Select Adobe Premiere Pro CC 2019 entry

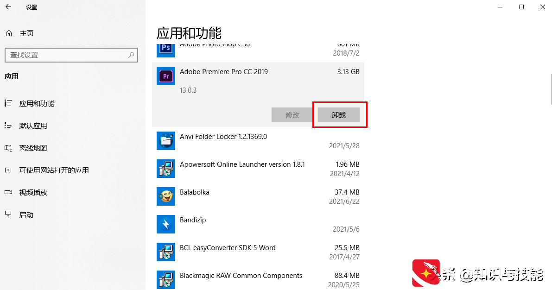258,95
